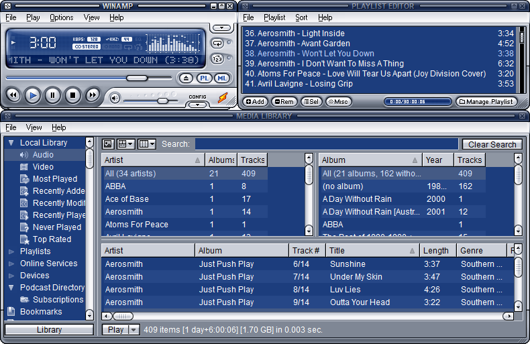Click the spectrum analyzer visualization
Screen dimensions: 530x344
tap(172, 44)
